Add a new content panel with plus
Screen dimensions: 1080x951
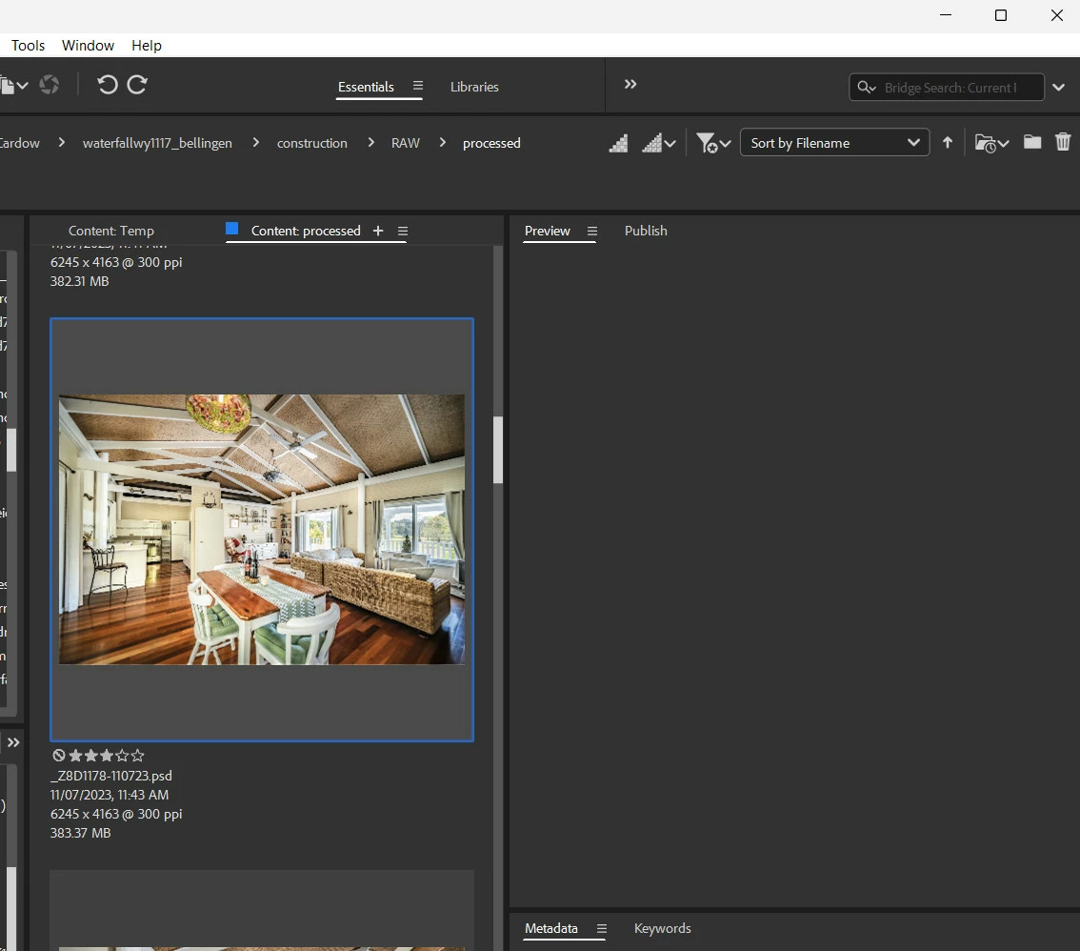click(x=378, y=231)
